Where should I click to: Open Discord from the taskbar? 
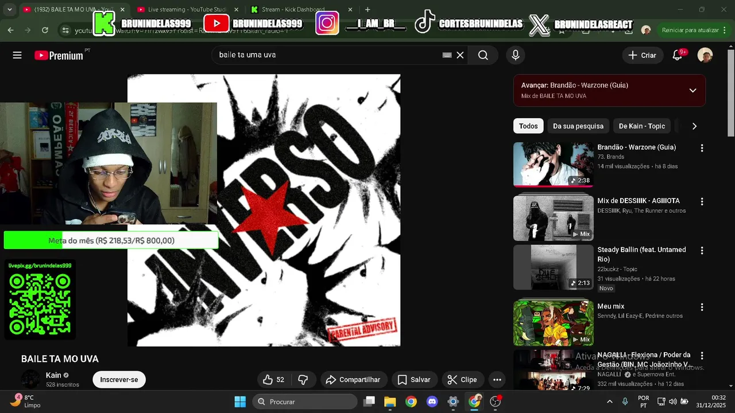(x=432, y=402)
